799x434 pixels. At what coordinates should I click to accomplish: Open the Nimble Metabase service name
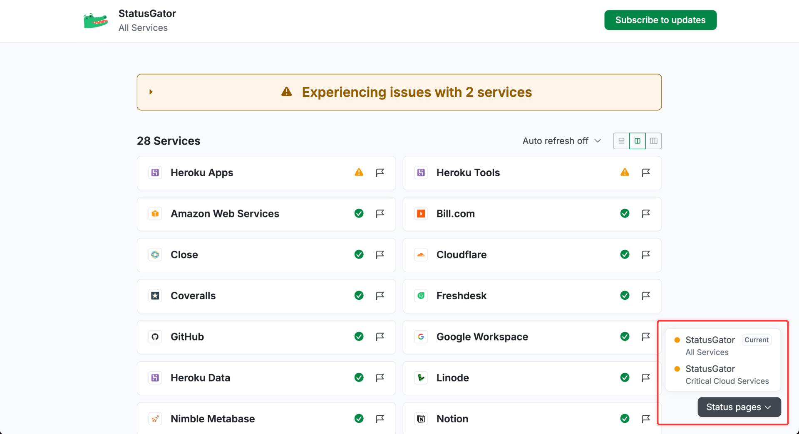(213, 419)
